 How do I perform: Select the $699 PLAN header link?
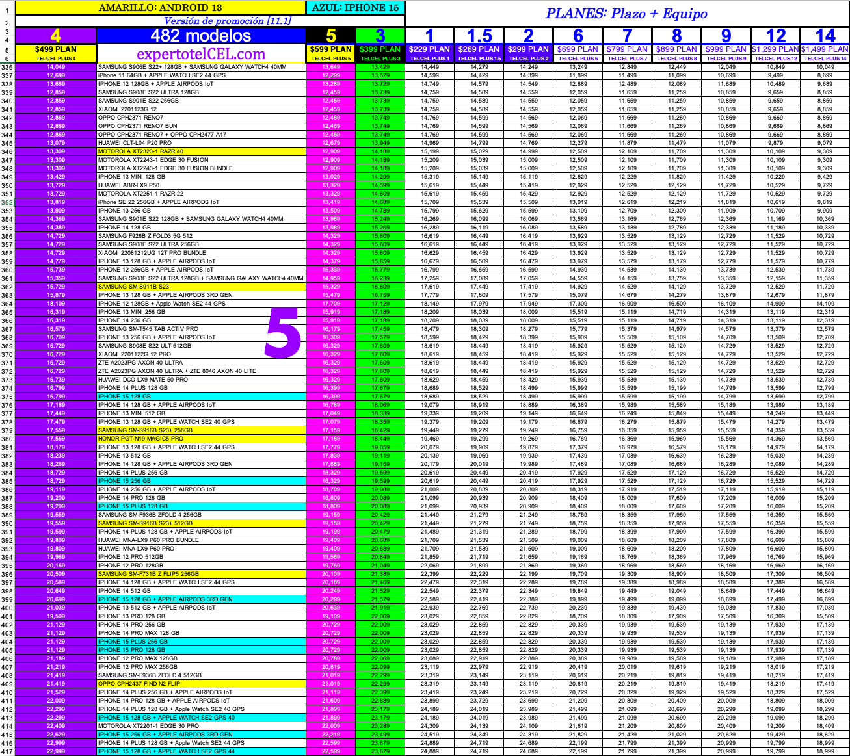(x=578, y=49)
